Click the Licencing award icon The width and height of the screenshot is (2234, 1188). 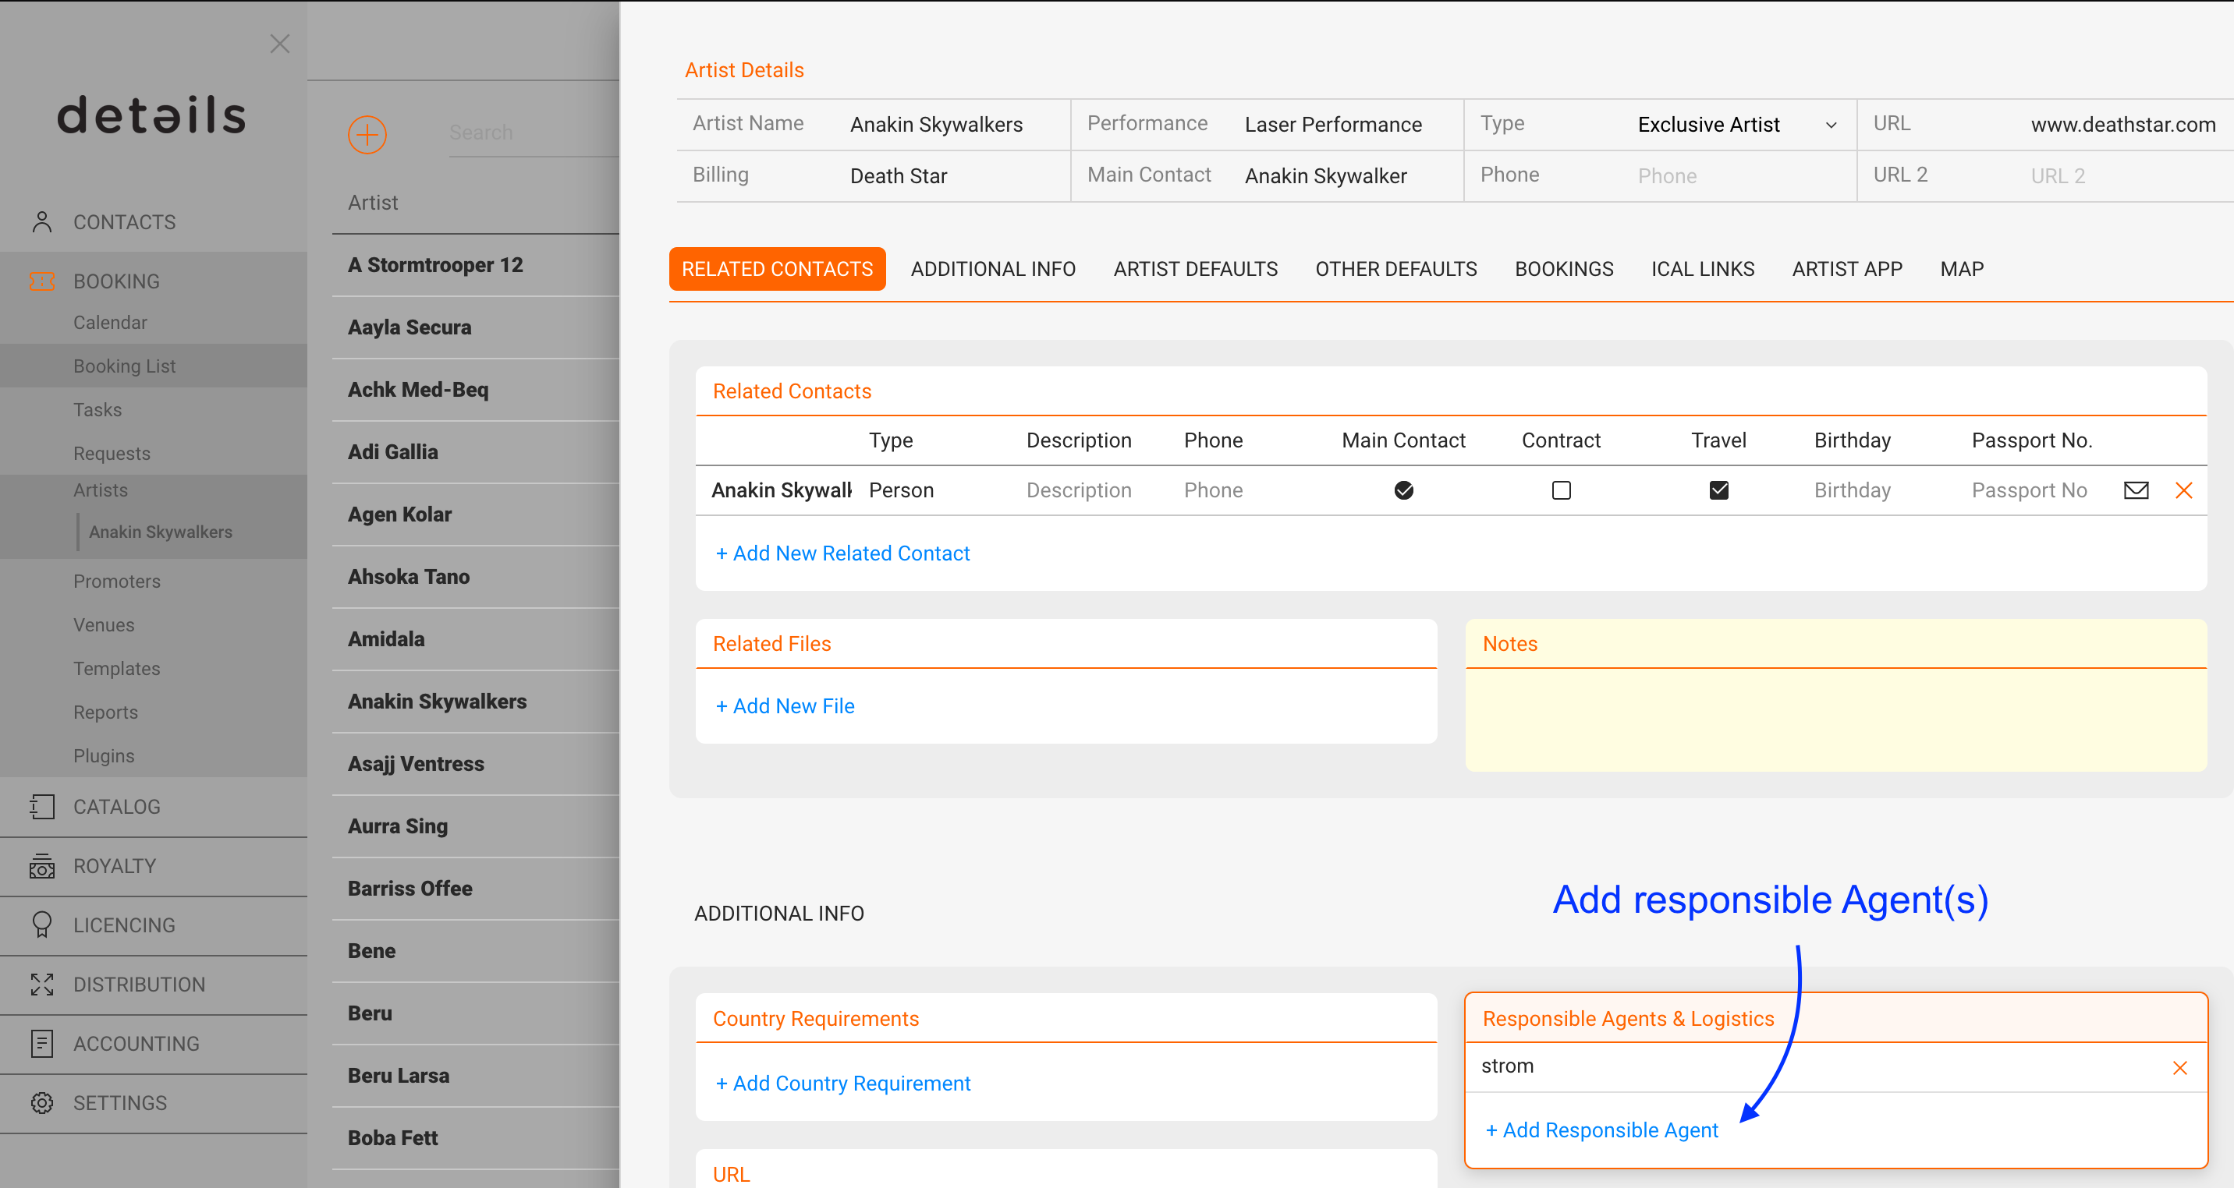click(x=41, y=925)
